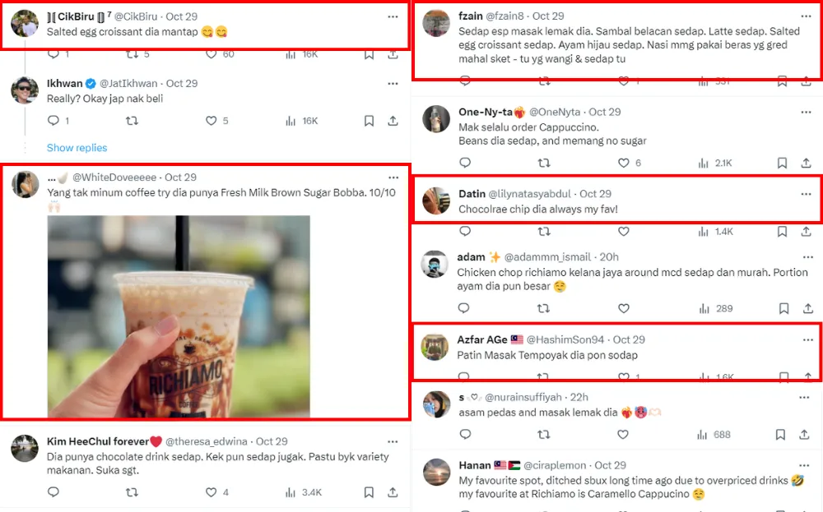823x512 pixels.
Task: Open Ikhwan's profile picture
Action: click(x=25, y=90)
